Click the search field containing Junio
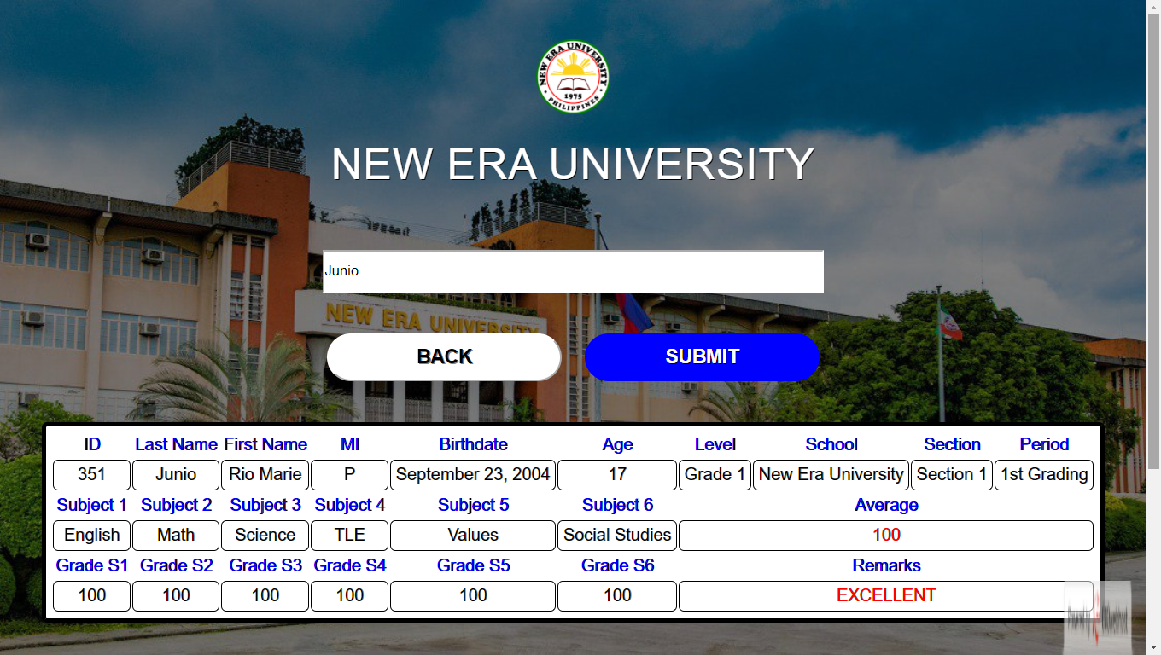Viewport: 1161px width, 655px height. coord(573,271)
